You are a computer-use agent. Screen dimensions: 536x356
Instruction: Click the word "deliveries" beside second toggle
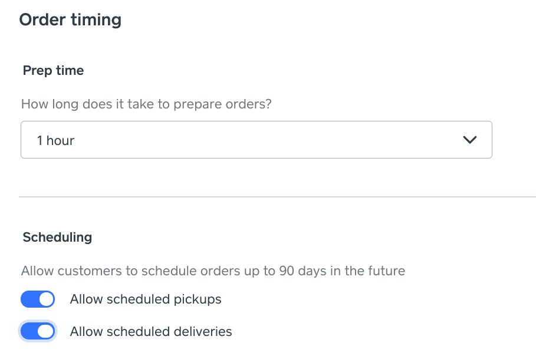[204, 332]
